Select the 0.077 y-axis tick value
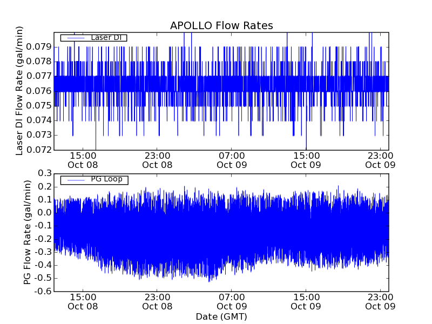432x324 pixels. [x=39, y=76]
